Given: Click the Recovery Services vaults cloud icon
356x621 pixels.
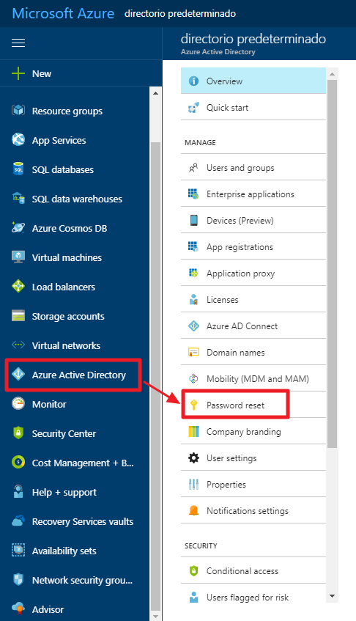Looking at the screenshot, I should click(x=18, y=521).
